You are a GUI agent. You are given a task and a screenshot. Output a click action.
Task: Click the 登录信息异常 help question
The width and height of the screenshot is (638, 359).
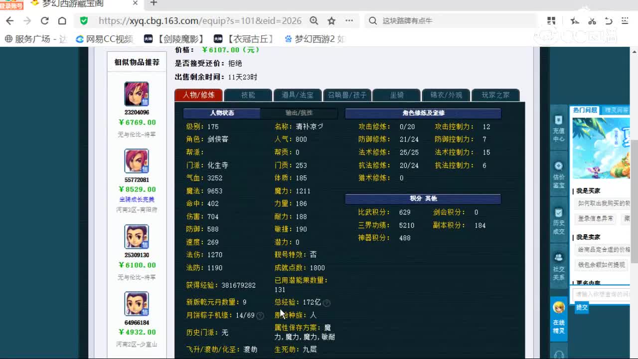coord(596,219)
